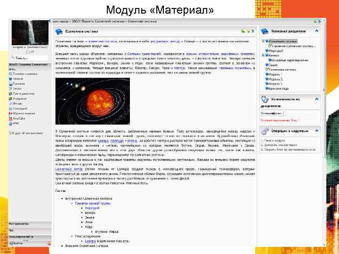The width and height of the screenshot is (339, 254).
Task: Expand the Чат sidebar section
Action: (x=30, y=230)
